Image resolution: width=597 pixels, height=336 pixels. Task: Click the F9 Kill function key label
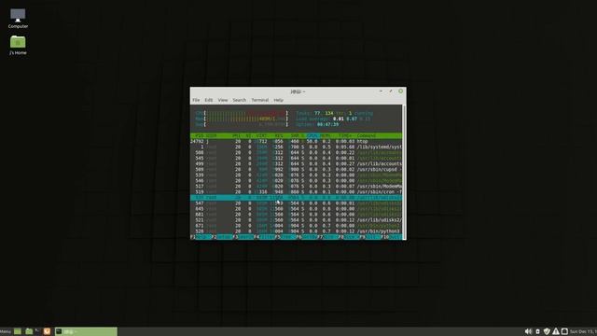(370, 237)
